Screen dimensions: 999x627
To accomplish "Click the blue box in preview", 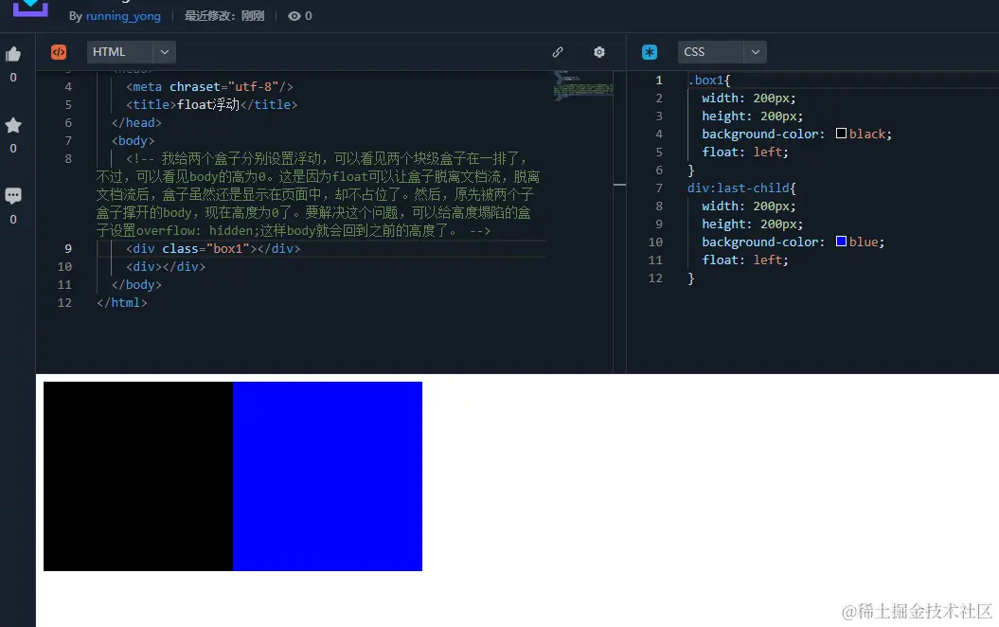I will 328,476.
